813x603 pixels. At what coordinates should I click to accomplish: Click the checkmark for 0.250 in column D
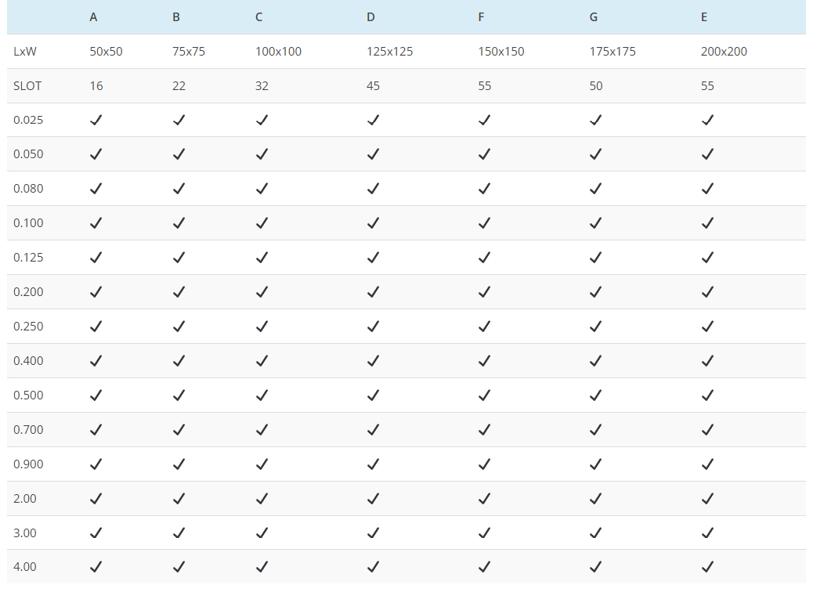click(x=373, y=327)
